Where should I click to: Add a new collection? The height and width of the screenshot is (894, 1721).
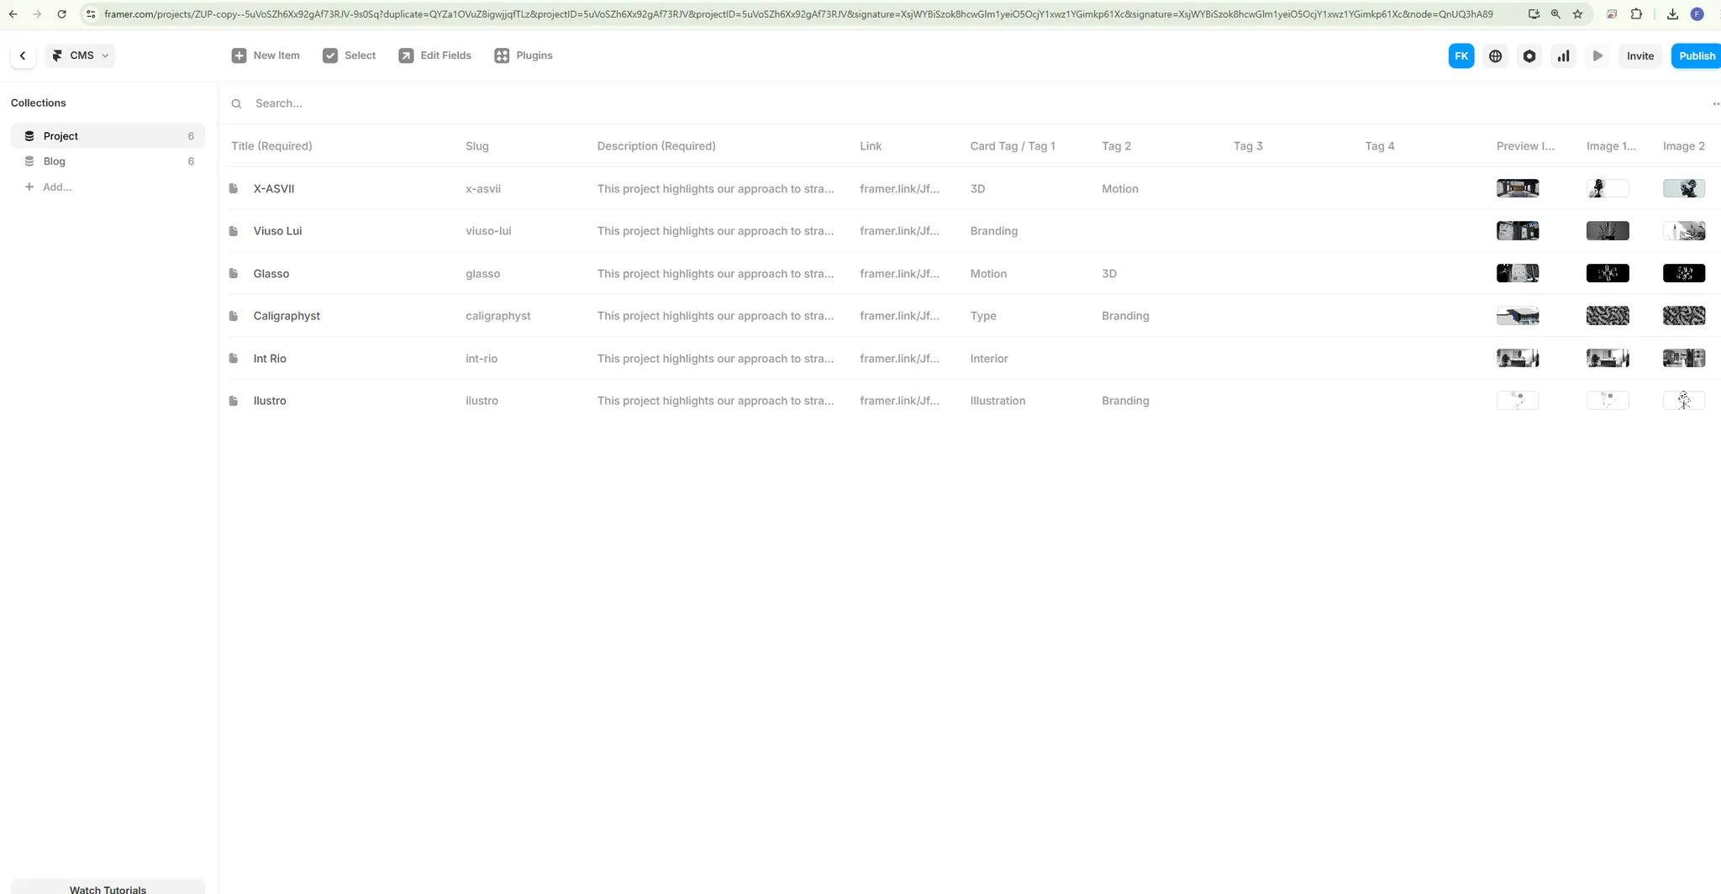pos(49,187)
